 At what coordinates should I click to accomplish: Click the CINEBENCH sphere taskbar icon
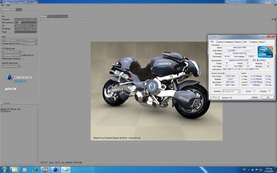click(x=55, y=170)
